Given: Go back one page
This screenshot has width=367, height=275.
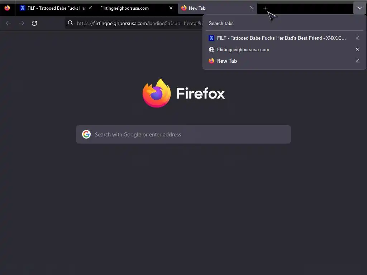Looking at the screenshot, I should click(9, 23).
